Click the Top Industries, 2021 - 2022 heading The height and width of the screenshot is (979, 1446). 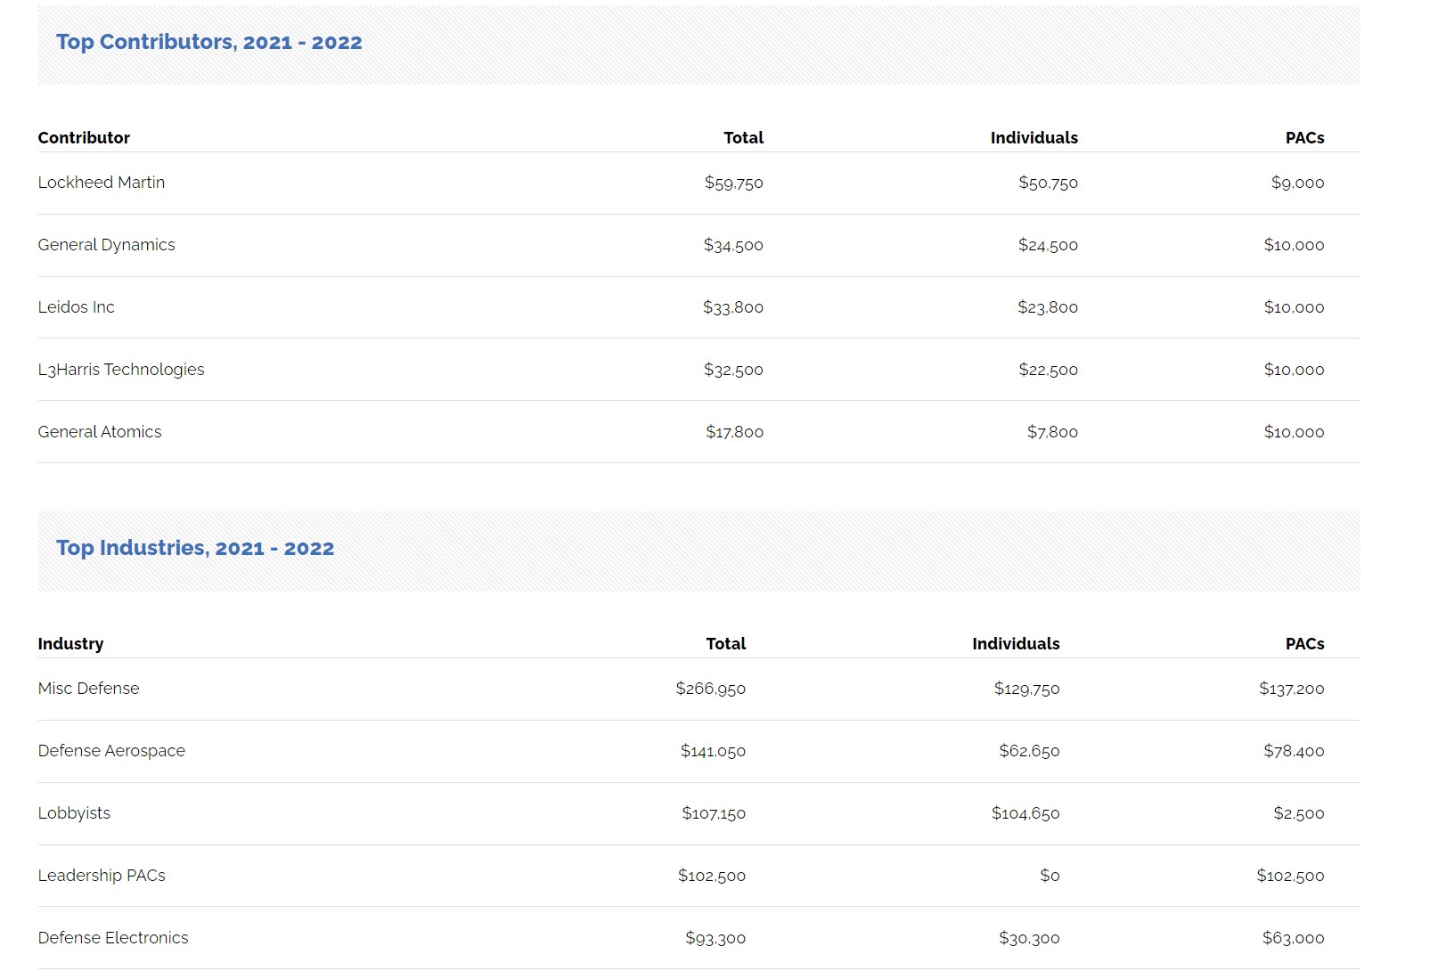click(195, 548)
